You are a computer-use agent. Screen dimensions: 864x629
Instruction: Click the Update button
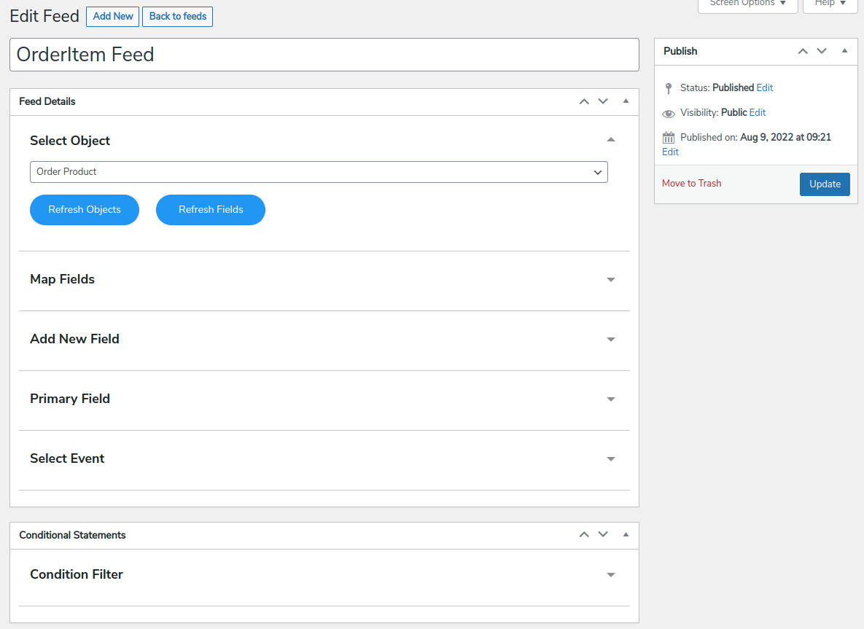click(825, 184)
